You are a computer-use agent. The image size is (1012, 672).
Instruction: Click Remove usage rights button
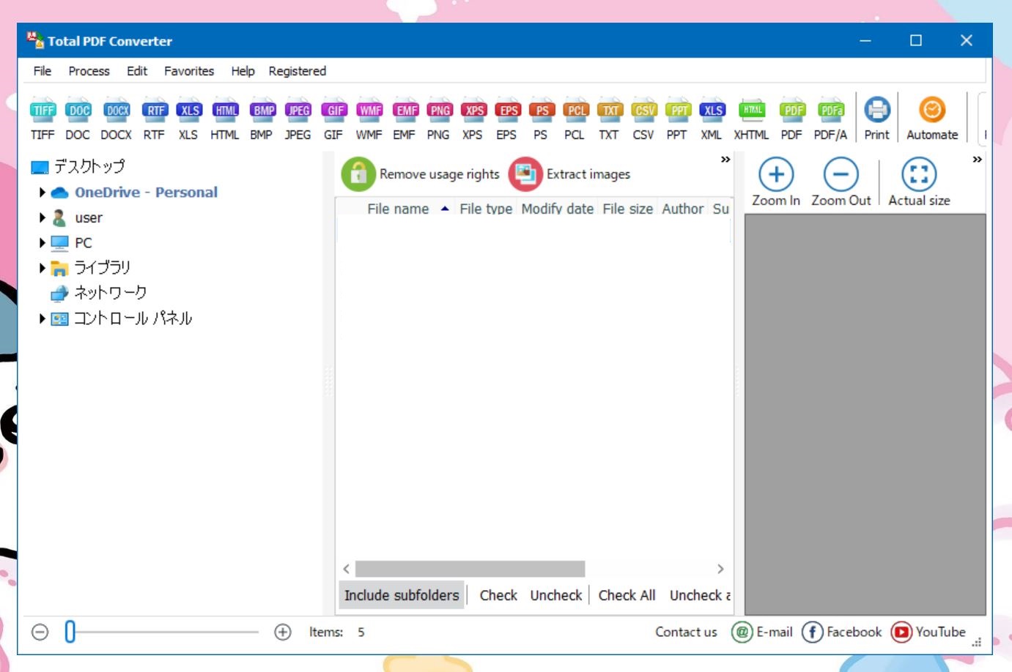[x=421, y=174]
